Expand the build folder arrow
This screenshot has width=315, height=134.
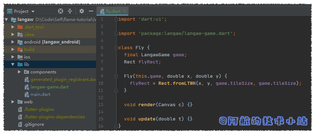pyautogui.click(x=13, y=49)
